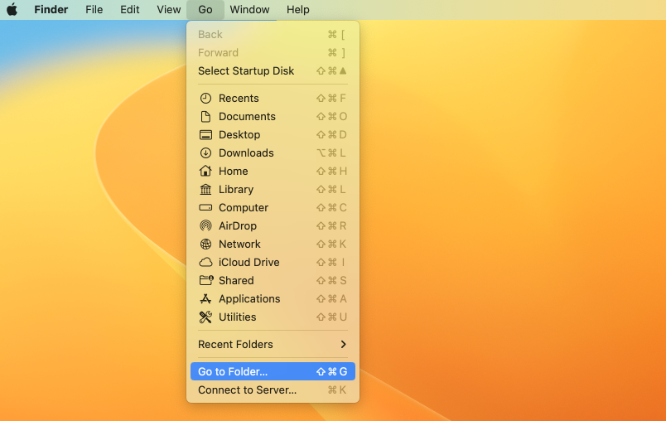Click the Documents page icon
The height and width of the screenshot is (421, 666).
pos(205,116)
